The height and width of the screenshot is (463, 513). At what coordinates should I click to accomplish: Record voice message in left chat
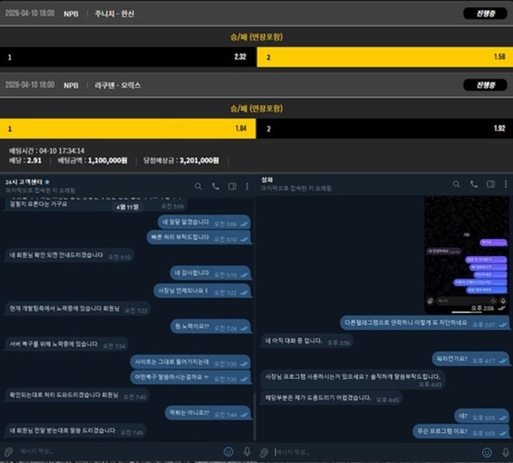pos(247,452)
